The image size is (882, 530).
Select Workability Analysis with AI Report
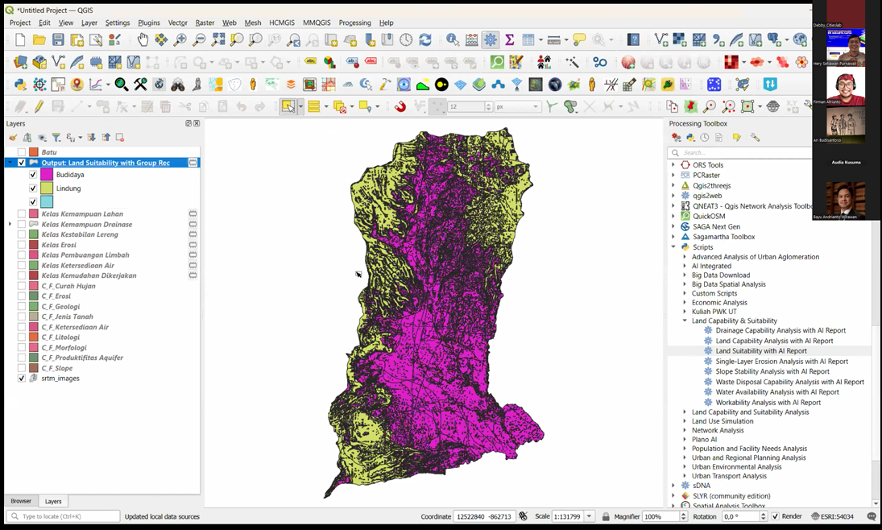point(768,402)
